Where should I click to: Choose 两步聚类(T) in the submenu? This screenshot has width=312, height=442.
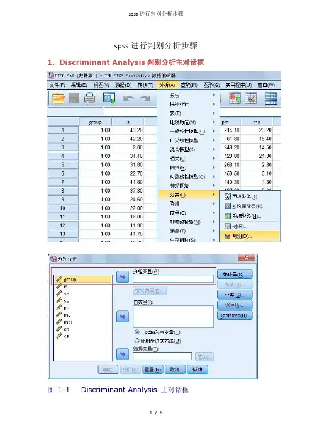(250, 196)
